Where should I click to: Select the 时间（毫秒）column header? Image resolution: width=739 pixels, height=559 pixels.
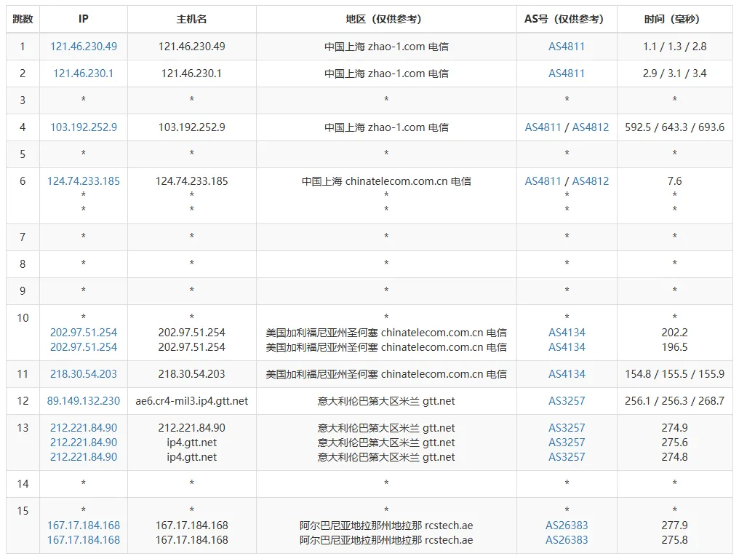[x=674, y=20]
